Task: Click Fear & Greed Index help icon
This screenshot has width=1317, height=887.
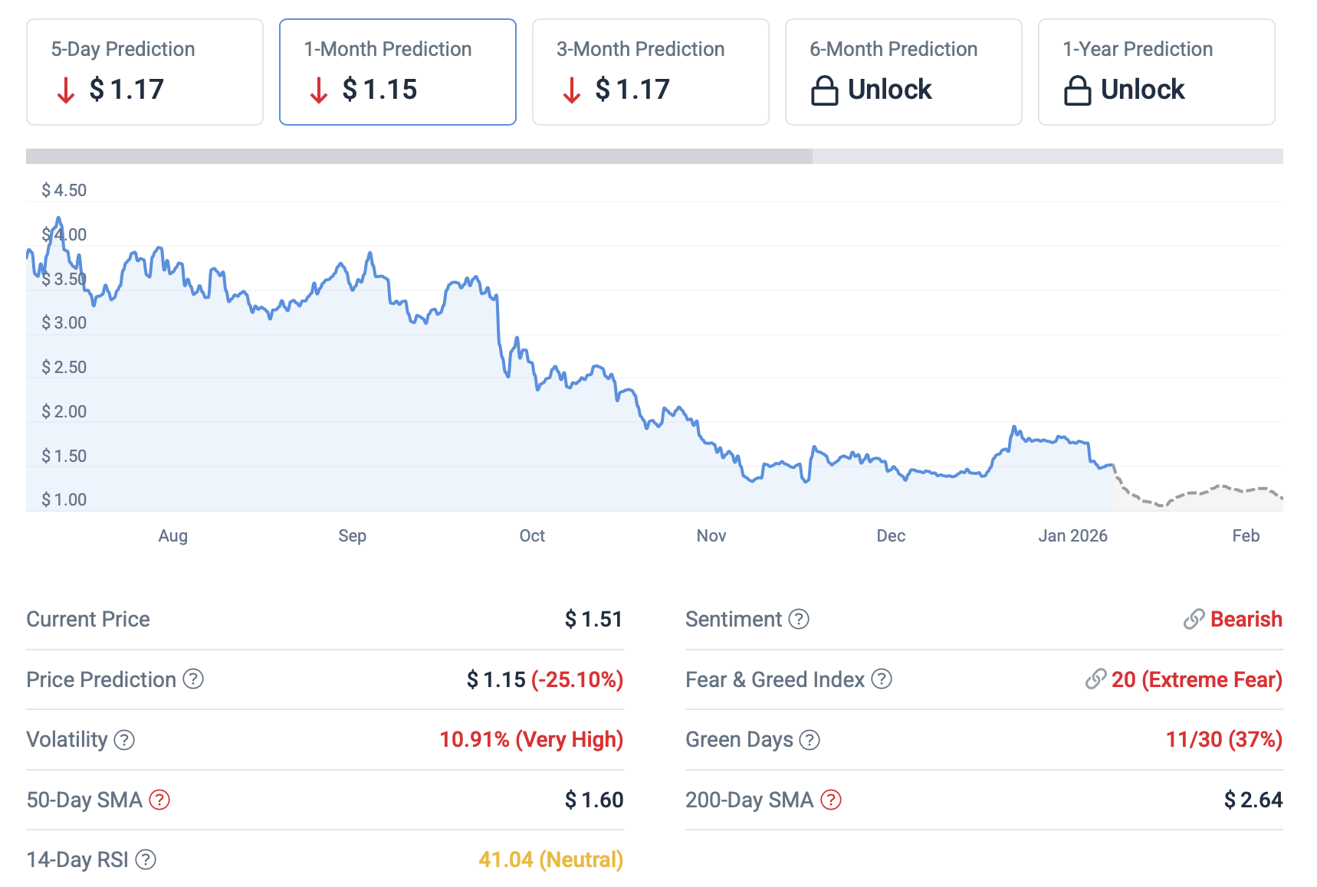Action: 882,679
